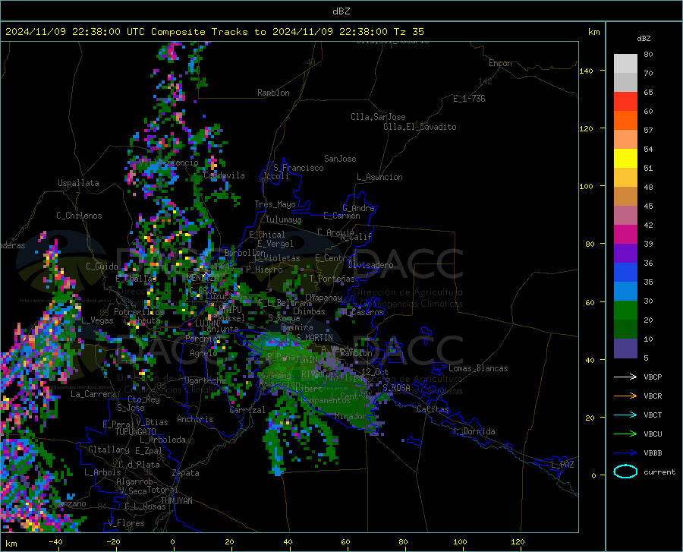Click the 'L_Dormida' map label
The width and height of the screenshot is (683, 552).
click(x=474, y=431)
